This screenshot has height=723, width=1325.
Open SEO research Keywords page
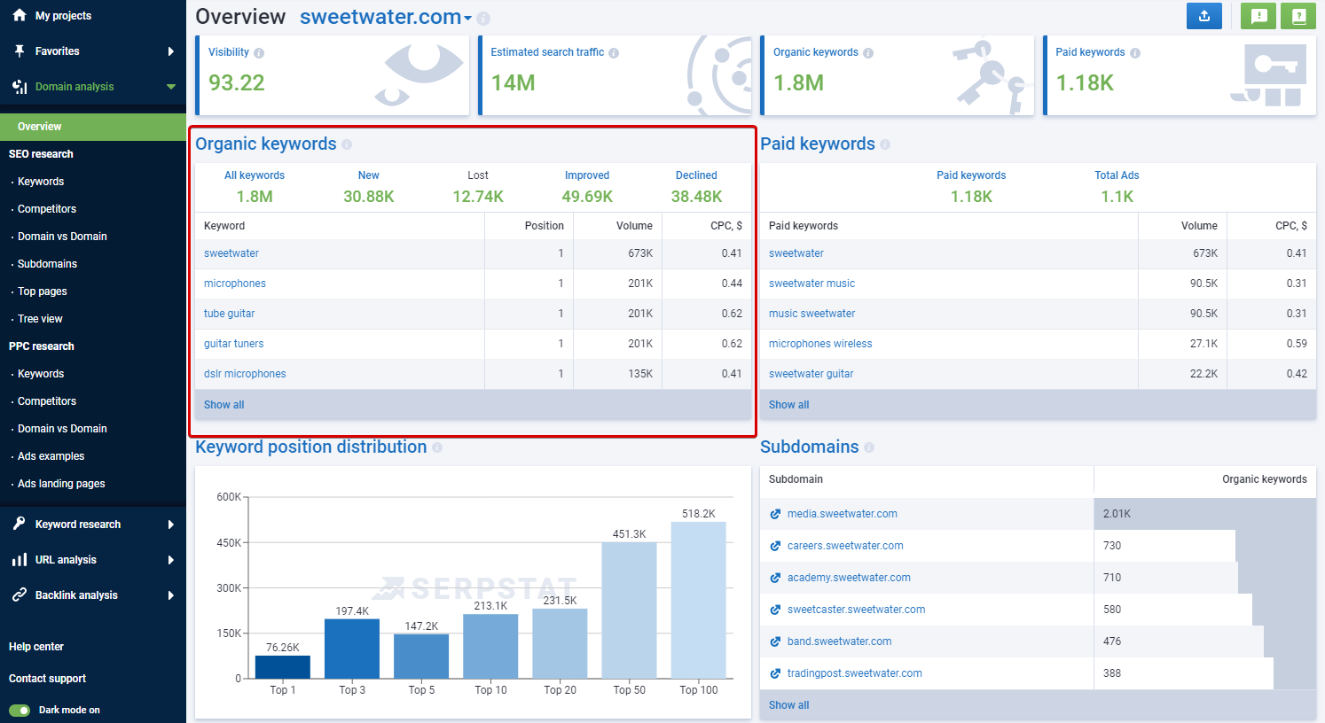[x=41, y=182]
